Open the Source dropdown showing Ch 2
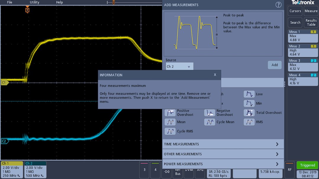The width and height of the screenshot is (319, 179). 179,67
